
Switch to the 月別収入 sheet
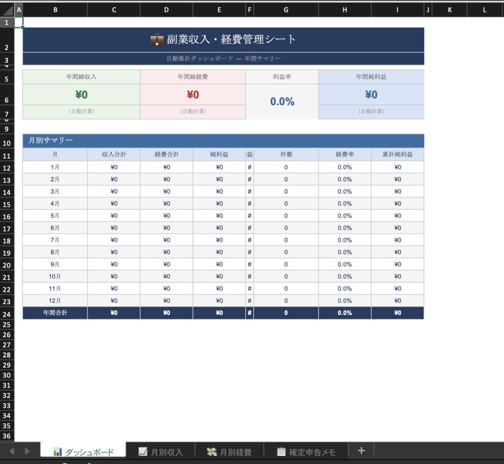(162, 450)
